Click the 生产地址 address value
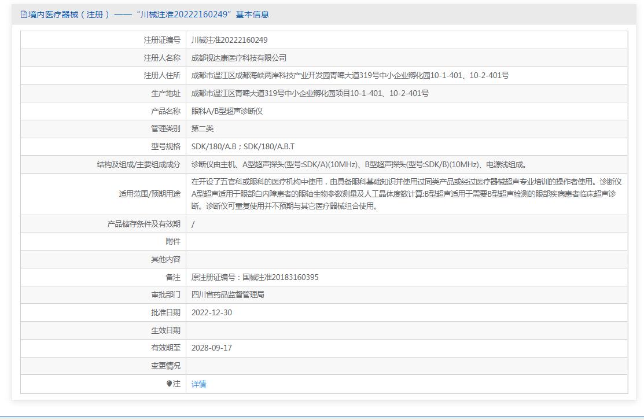 pyautogui.click(x=310, y=93)
